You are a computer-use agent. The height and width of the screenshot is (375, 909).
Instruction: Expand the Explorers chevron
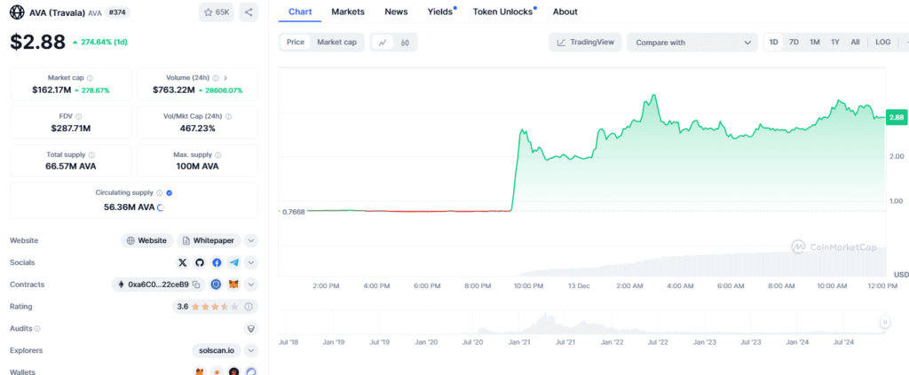(x=251, y=351)
